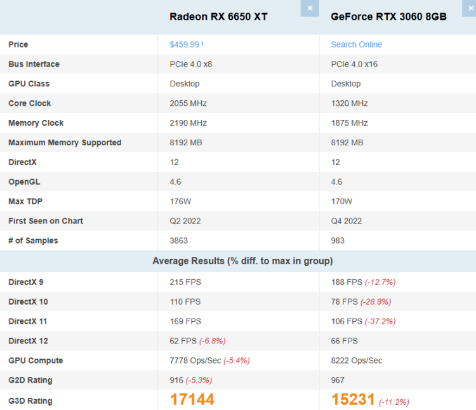The image size is (476, 410).
Task: Select the Q4 2022 value
Action: coord(346,221)
